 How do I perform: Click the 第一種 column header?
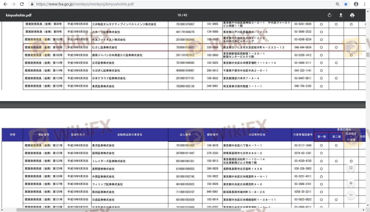321,137
